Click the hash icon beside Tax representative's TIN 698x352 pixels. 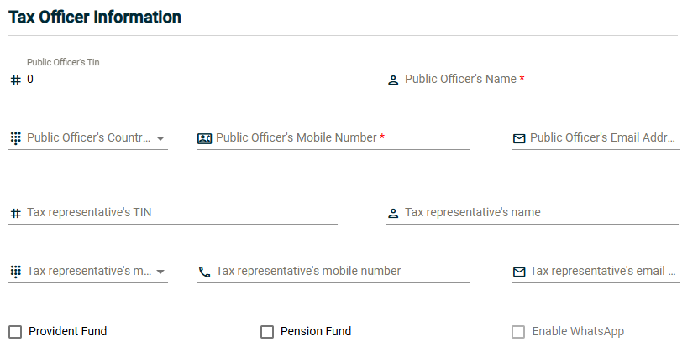tap(15, 213)
